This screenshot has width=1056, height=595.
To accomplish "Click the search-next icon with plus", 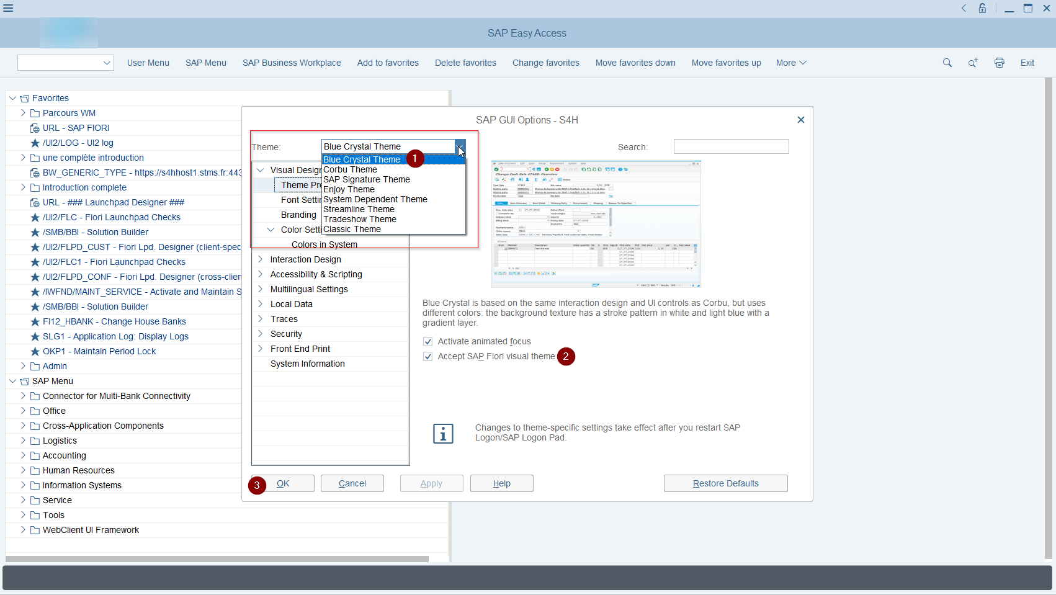I will coord(973,63).
